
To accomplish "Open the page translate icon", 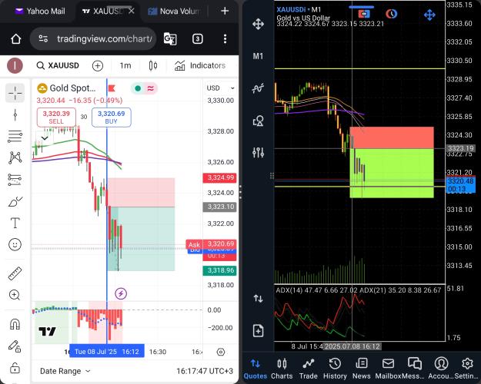I will (x=170, y=39).
